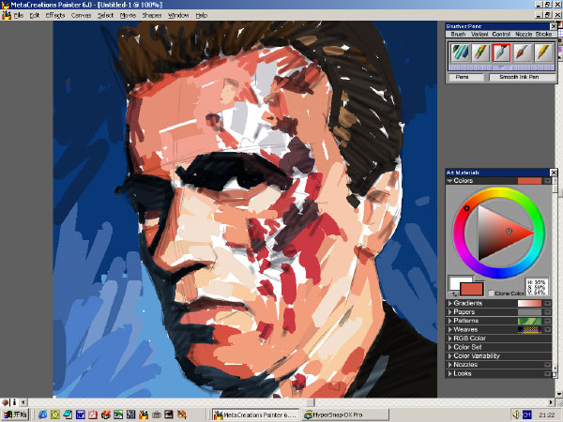Click the canvas horizontal scroll right arrow

tap(551, 402)
